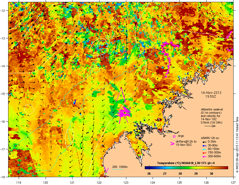Screen dimensions: 239x185
Task: Click the latitude axis label '-12'
Action: coord(3,11)
